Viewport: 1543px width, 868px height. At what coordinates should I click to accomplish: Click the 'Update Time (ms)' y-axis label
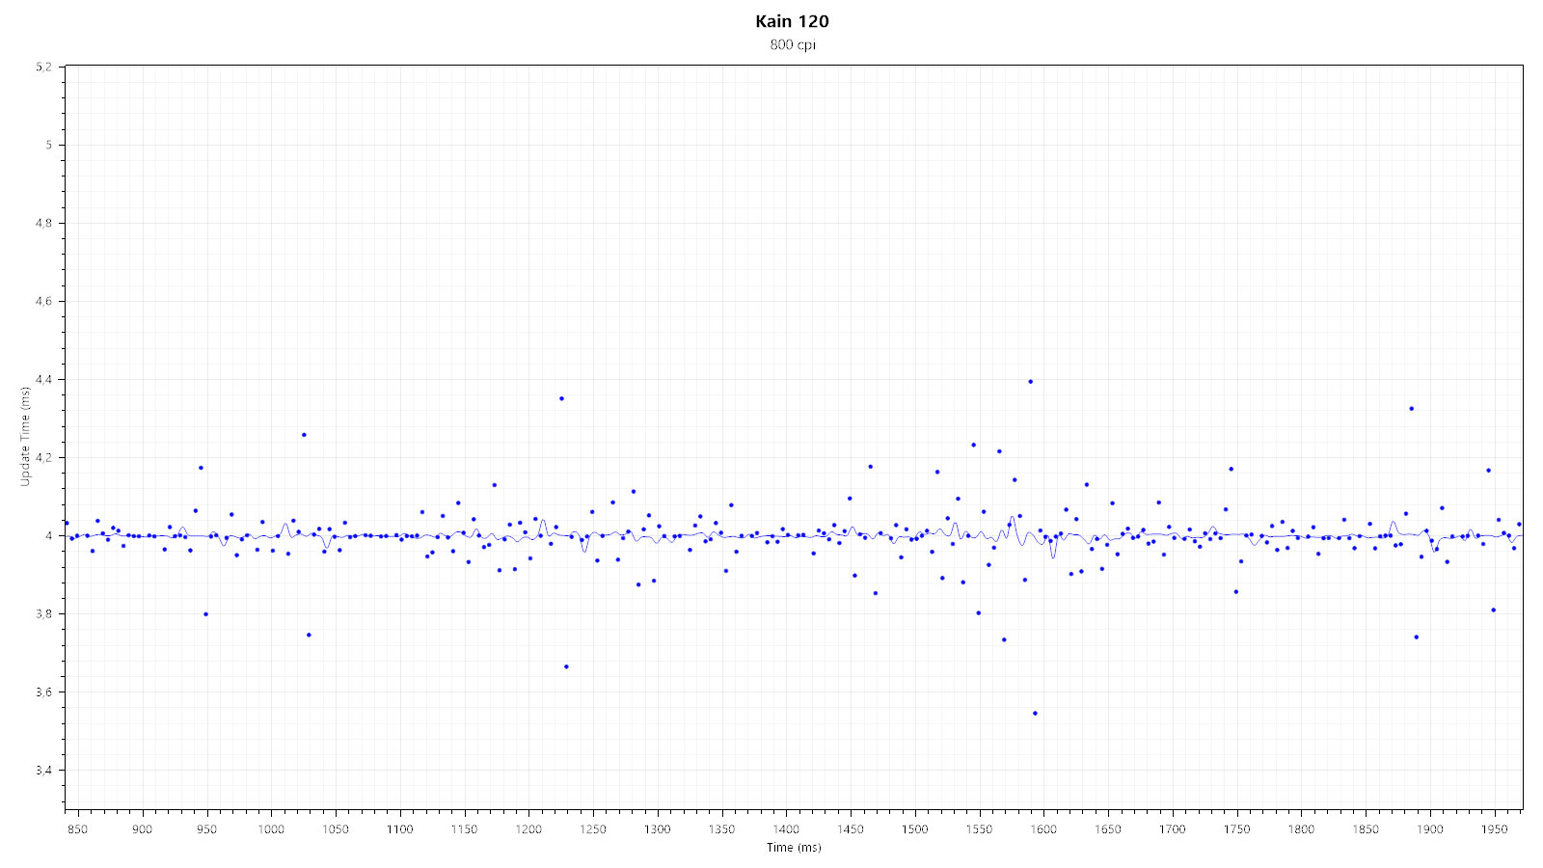click(x=25, y=437)
